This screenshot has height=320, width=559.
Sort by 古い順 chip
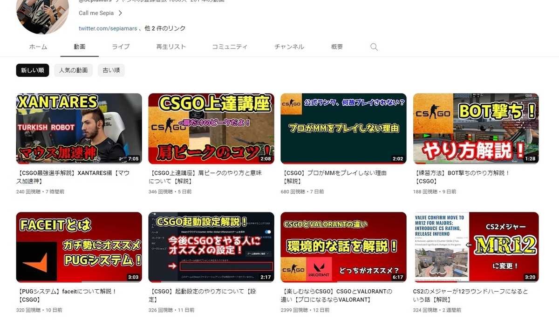coord(111,70)
